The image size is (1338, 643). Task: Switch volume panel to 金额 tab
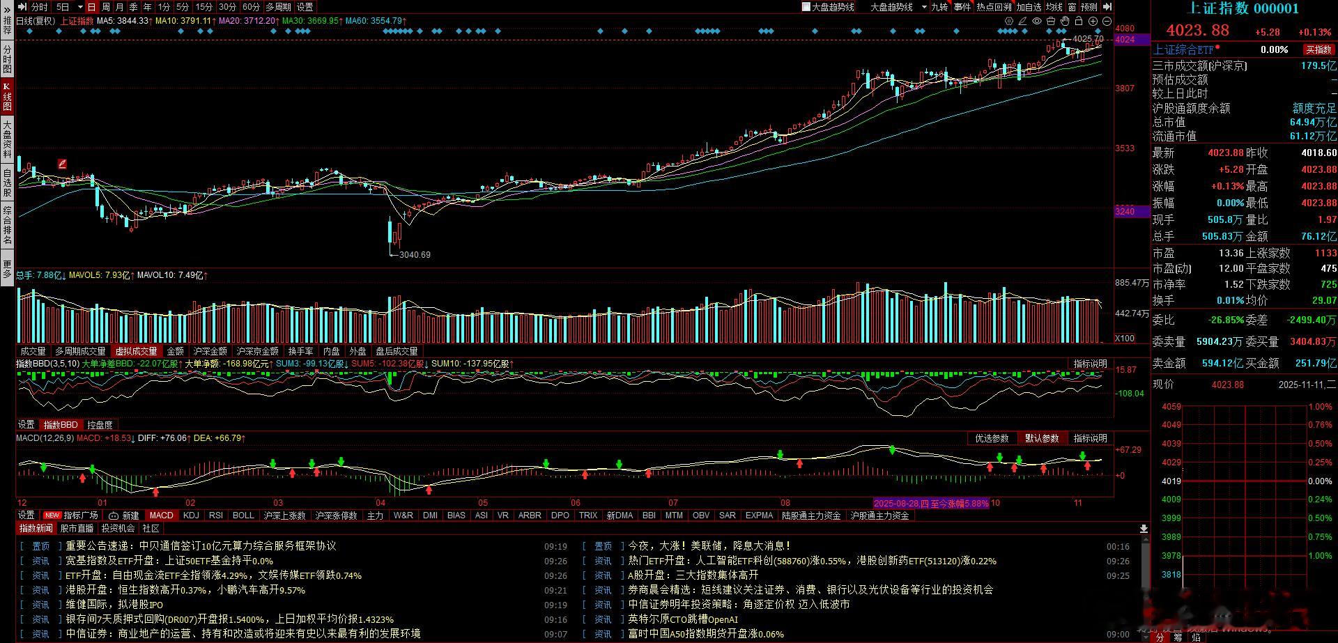pos(176,351)
